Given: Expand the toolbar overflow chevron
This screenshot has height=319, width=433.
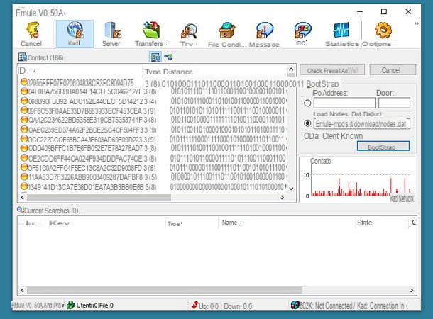Looking at the screenshot, I should point(416,23).
